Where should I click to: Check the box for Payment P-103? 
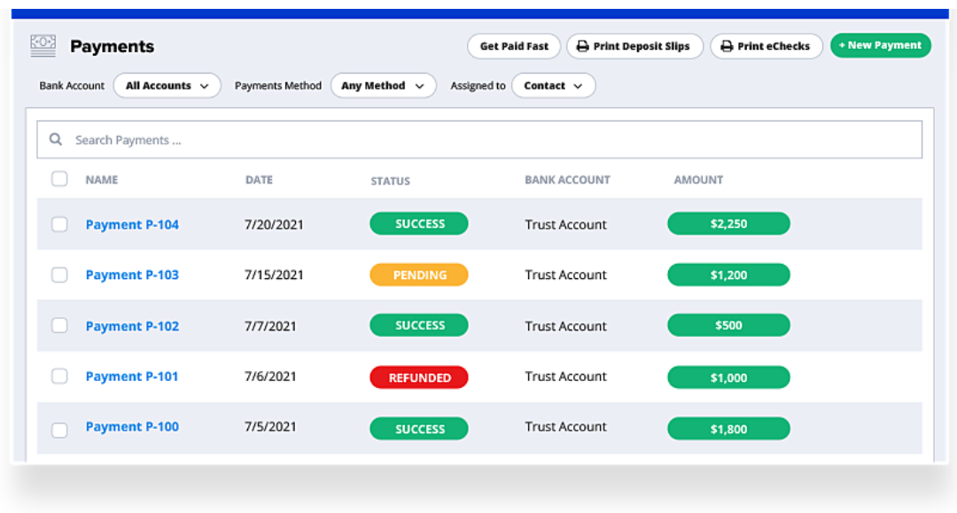coord(59,275)
